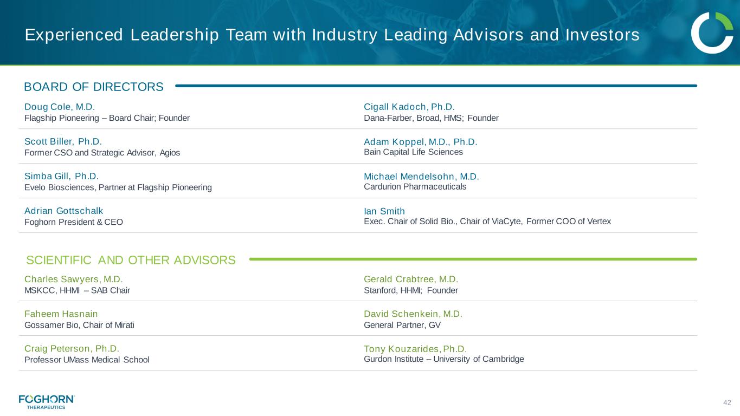Image resolution: width=740 pixels, height=416 pixels.
Task: Click on Cigall Kadoch, Ph.D. name
Action: (x=409, y=107)
